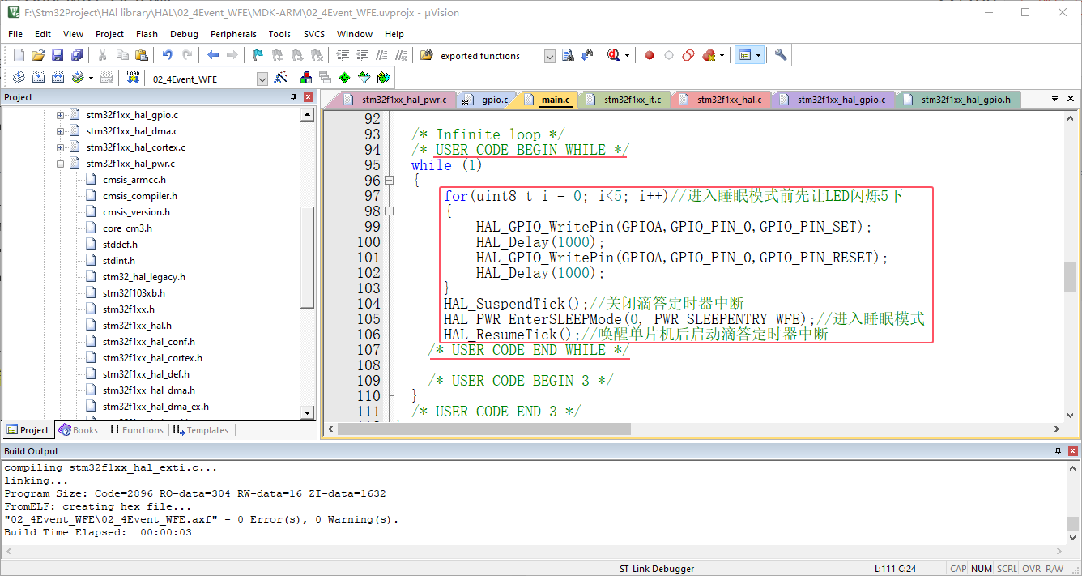The image size is (1082, 576).
Task: Open the batch build dropdown arrow
Action: 91,78
